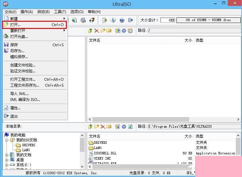
Task: Click the green refresh icon in the local pane toolbar
Action: coord(130,126)
